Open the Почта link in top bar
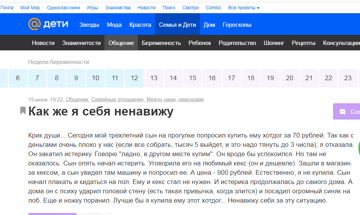The height and width of the screenshot is (215, 360). (7, 8)
